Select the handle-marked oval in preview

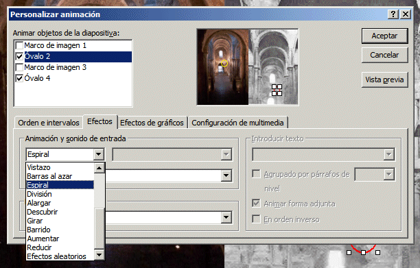click(277, 90)
